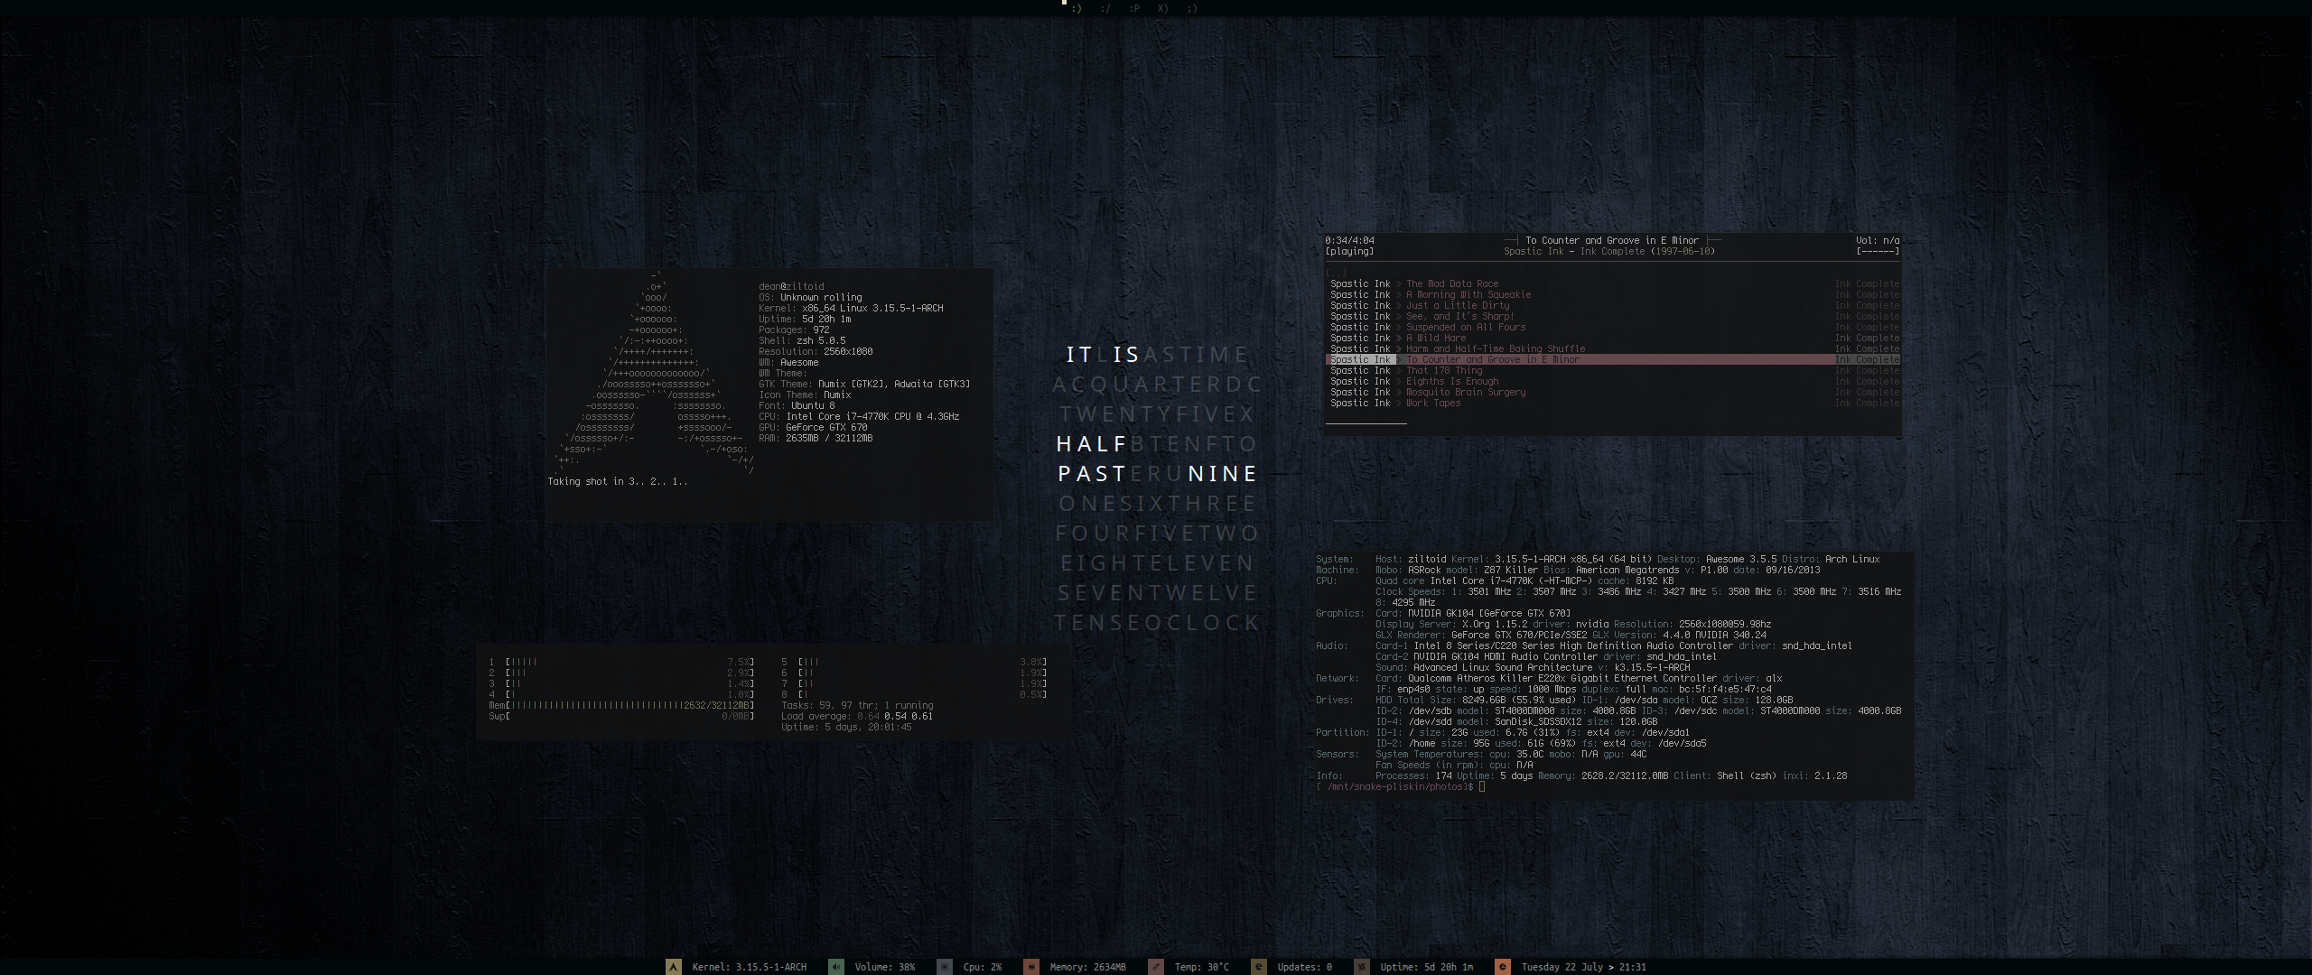2312x975 pixels.
Task: Click the temperature icon beside Temp: 30°C
Action: pyautogui.click(x=1156, y=966)
